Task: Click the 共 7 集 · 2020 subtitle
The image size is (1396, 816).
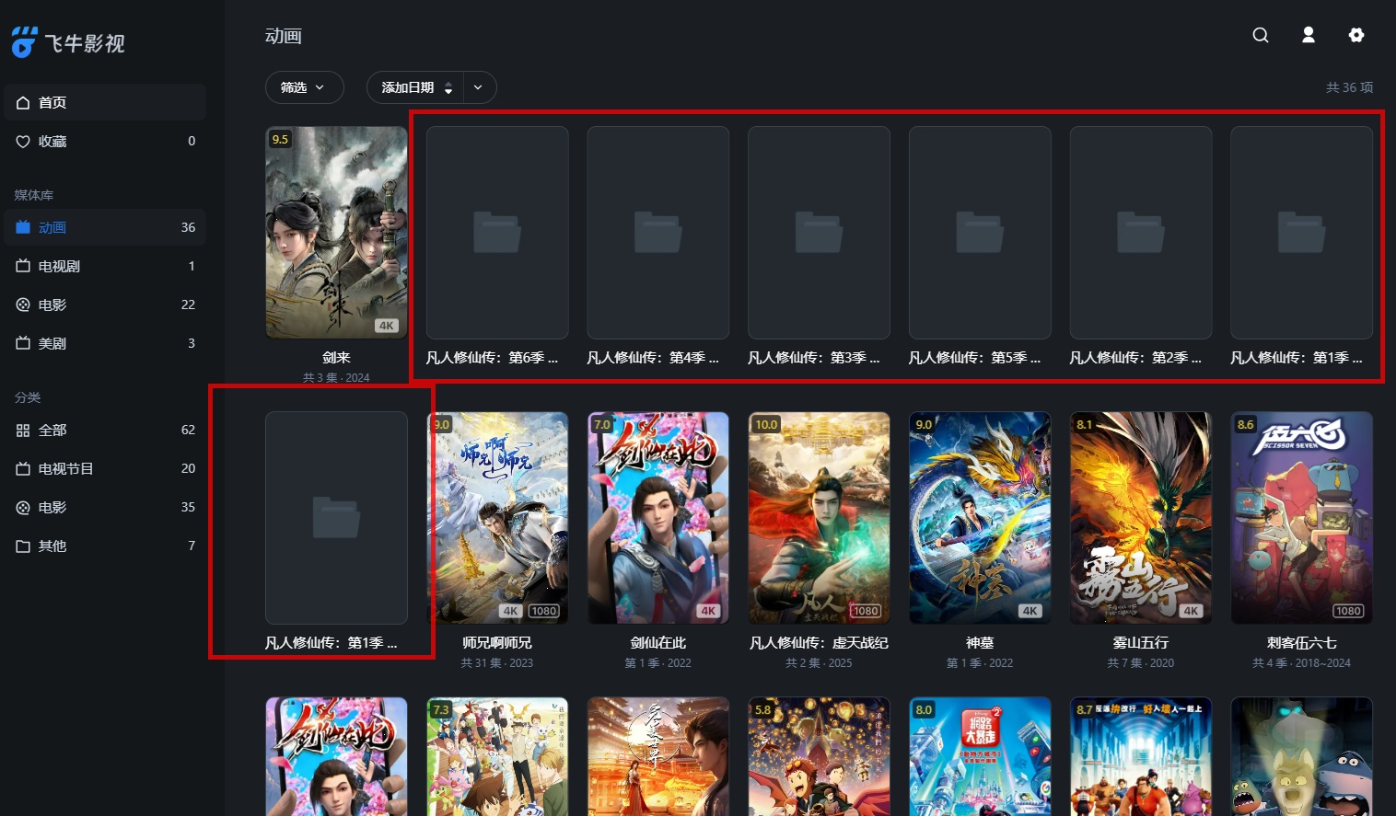Action: [1140, 662]
